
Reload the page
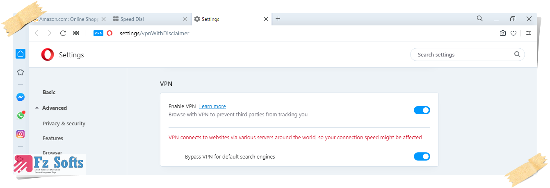tap(63, 33)
